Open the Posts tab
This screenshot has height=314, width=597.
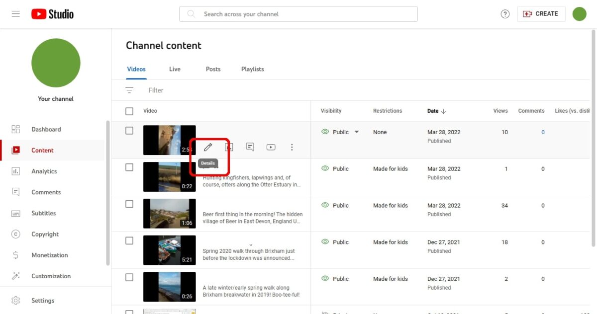213,69
